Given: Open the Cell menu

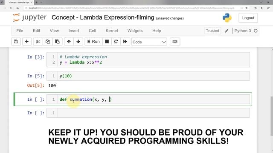Looking at the screenshot, I should 92,31.
